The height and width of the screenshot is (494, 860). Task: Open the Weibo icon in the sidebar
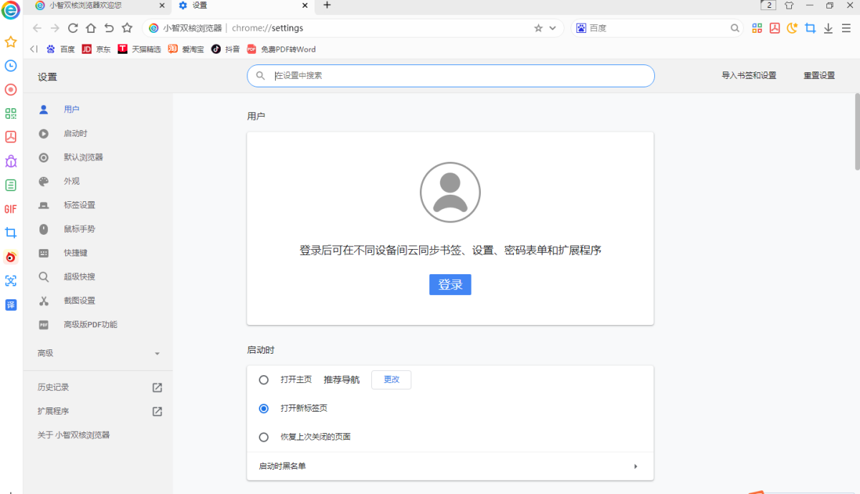coord(11,257)
